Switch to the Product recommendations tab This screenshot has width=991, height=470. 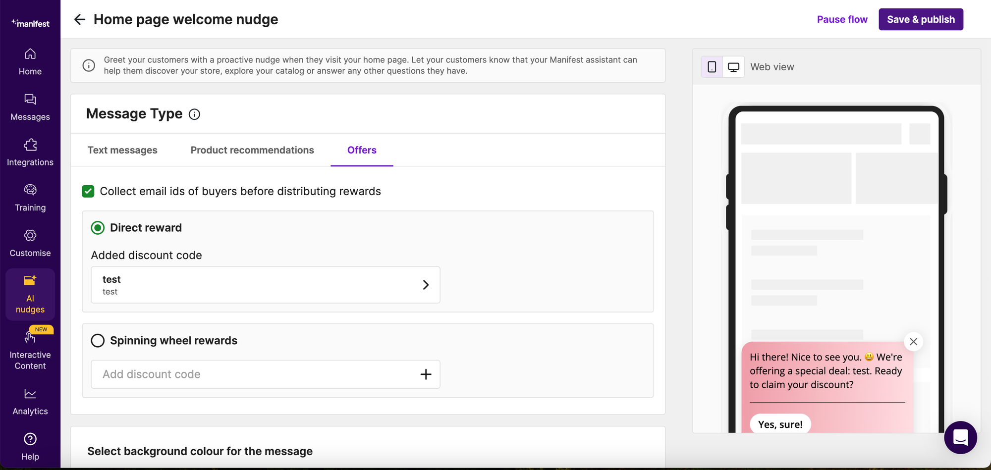tap(252, 150)
